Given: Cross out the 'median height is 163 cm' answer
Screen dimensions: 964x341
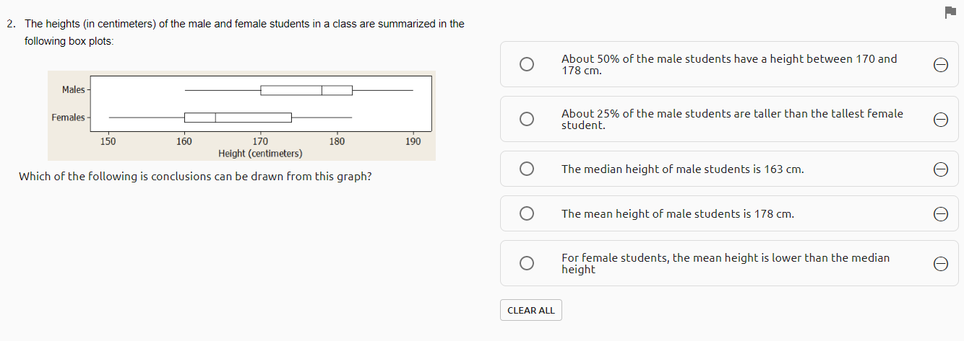Looking at the screenshot, I should tap(940, 169).
